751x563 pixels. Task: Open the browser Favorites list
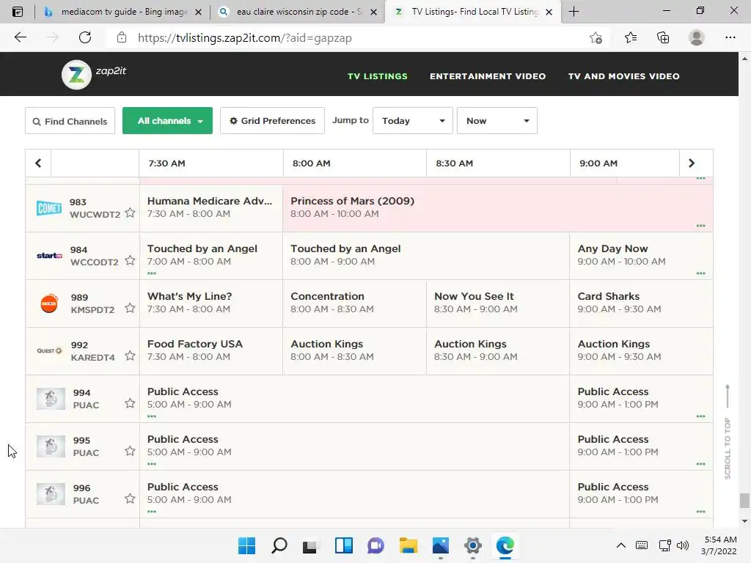631,37
